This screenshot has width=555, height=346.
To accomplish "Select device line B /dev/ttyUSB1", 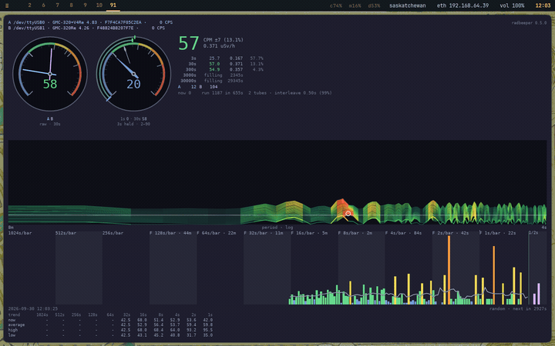I will (x=86, y=28).
